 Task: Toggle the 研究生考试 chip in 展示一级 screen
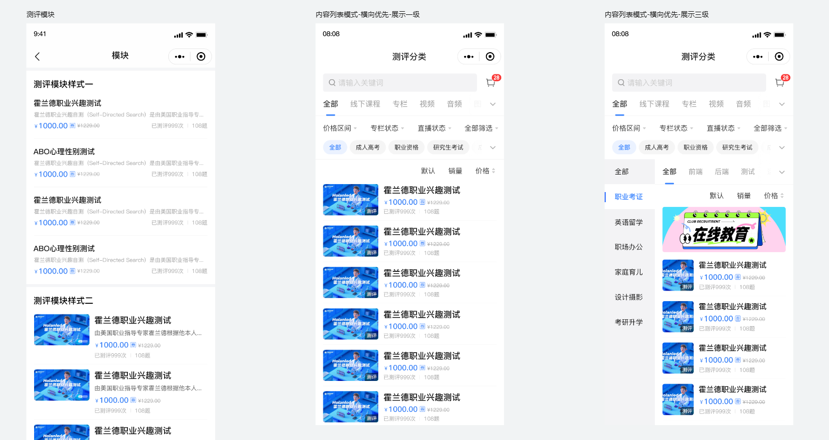tap(448, 147)
